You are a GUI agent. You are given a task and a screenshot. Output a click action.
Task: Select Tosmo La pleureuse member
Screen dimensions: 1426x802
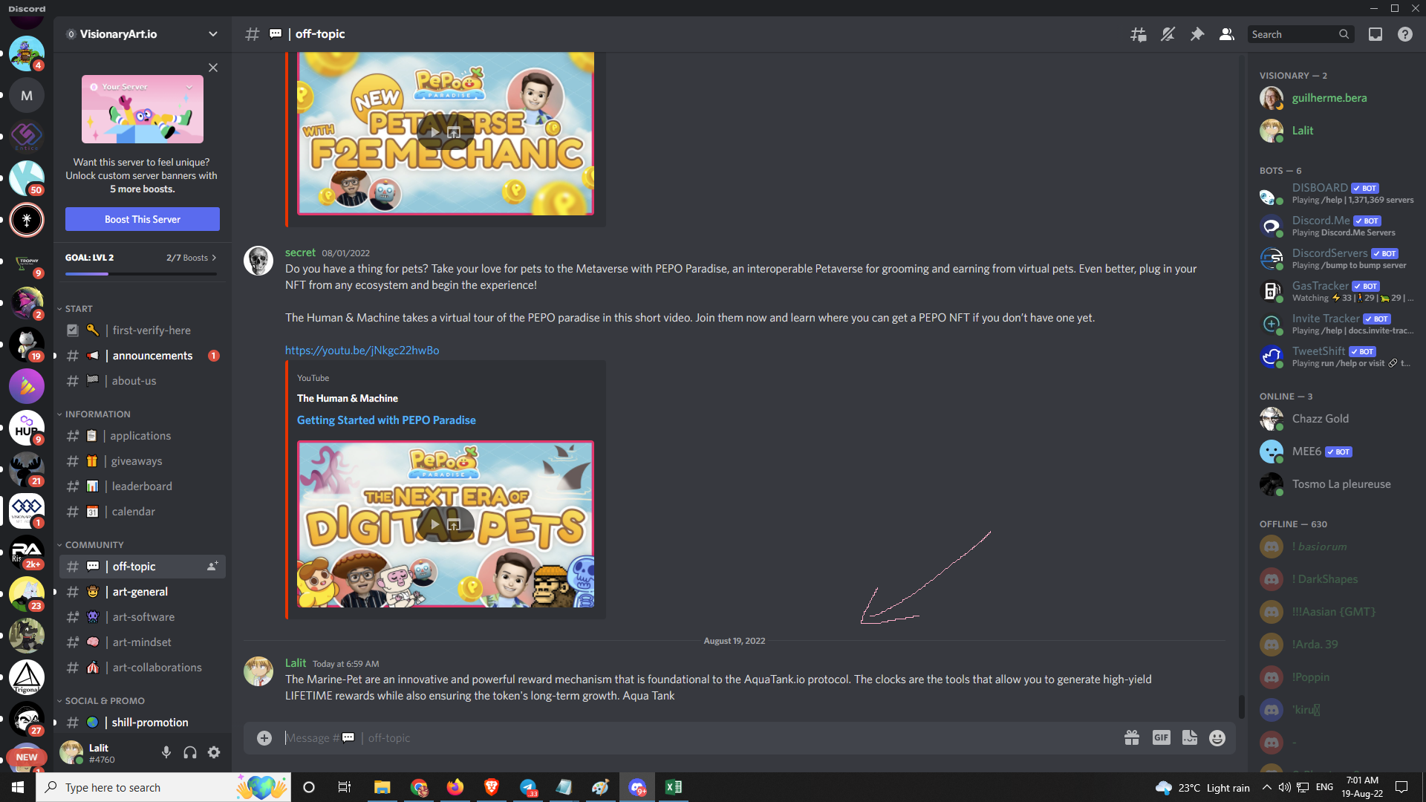(1337, 484)
